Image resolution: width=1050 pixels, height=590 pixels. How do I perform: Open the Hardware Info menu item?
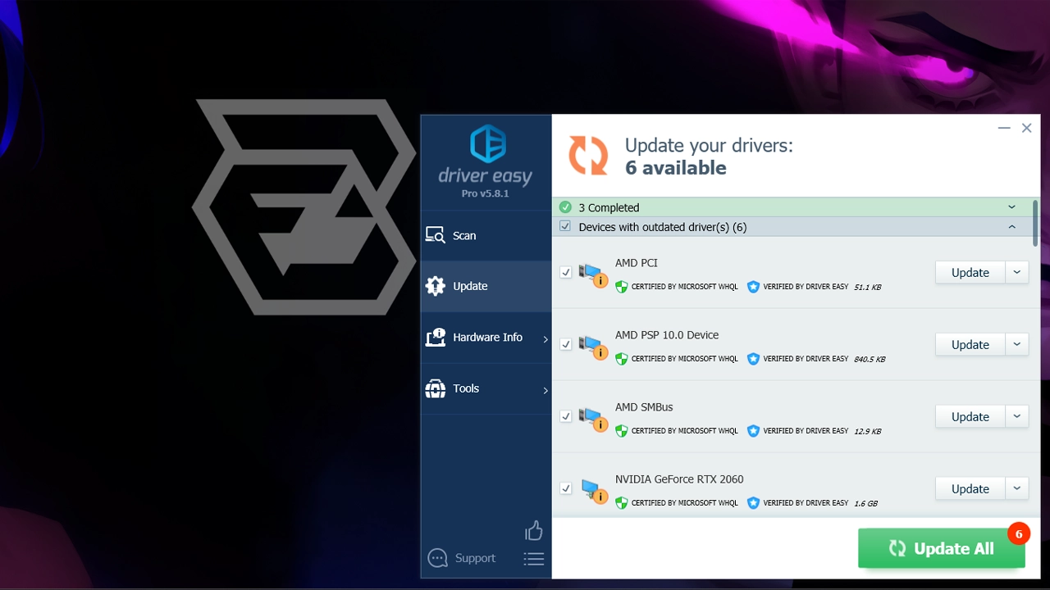click(x=486, y=338)
